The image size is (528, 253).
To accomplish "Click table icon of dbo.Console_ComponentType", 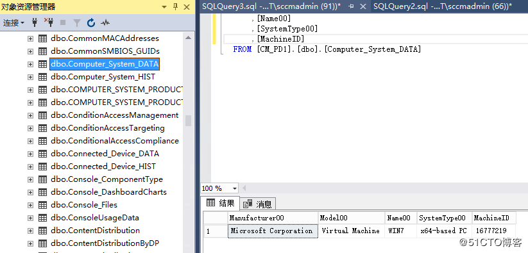I will coord(42,179).
